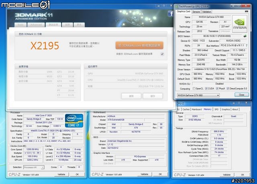Image resolution: width=257 pixels, height=184 pixels.
Task: Click the Socket 2011 LGA package value
Action: [x=44, y=123]
